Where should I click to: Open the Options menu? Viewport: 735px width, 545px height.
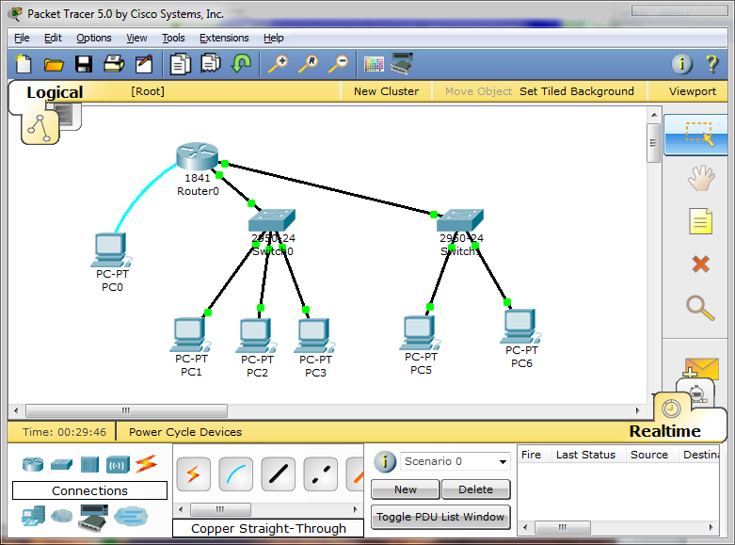click(94, 38)
